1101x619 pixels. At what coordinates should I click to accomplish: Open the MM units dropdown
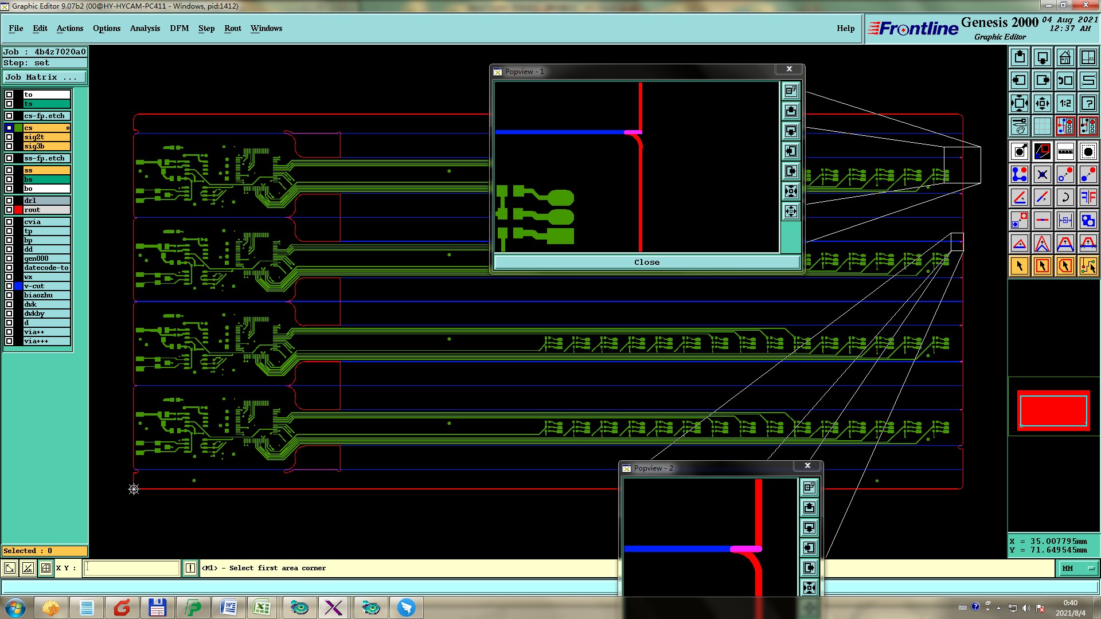[1077, 568]
